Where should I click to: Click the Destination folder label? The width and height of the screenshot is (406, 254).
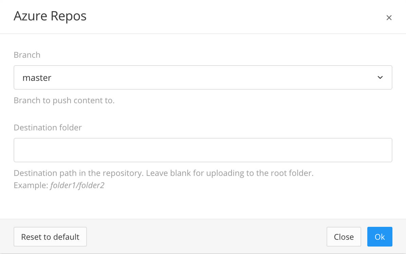click(x=48, y=127)
